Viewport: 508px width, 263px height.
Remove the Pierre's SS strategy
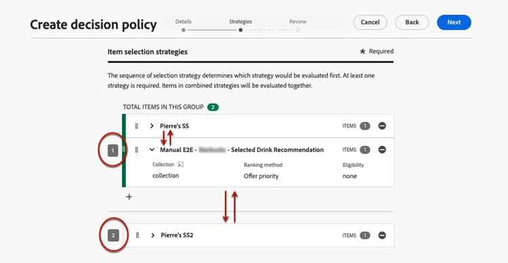382,126
